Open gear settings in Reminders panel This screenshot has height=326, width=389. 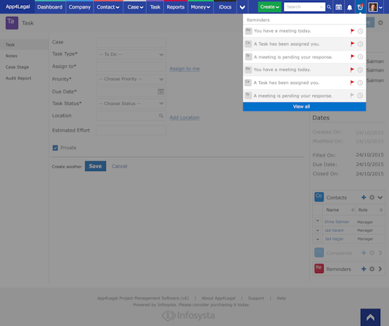(x=372, y=269)
